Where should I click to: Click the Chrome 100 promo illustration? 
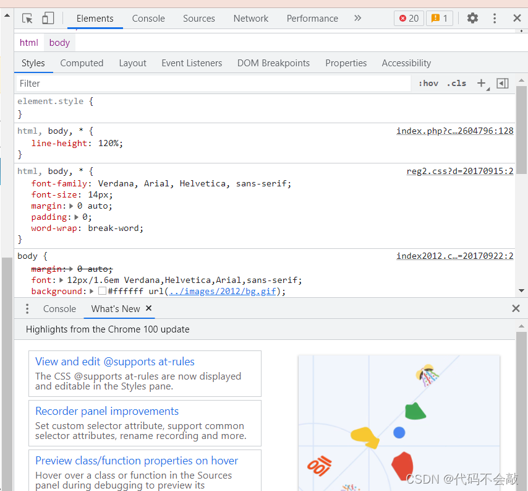(399, 422)
